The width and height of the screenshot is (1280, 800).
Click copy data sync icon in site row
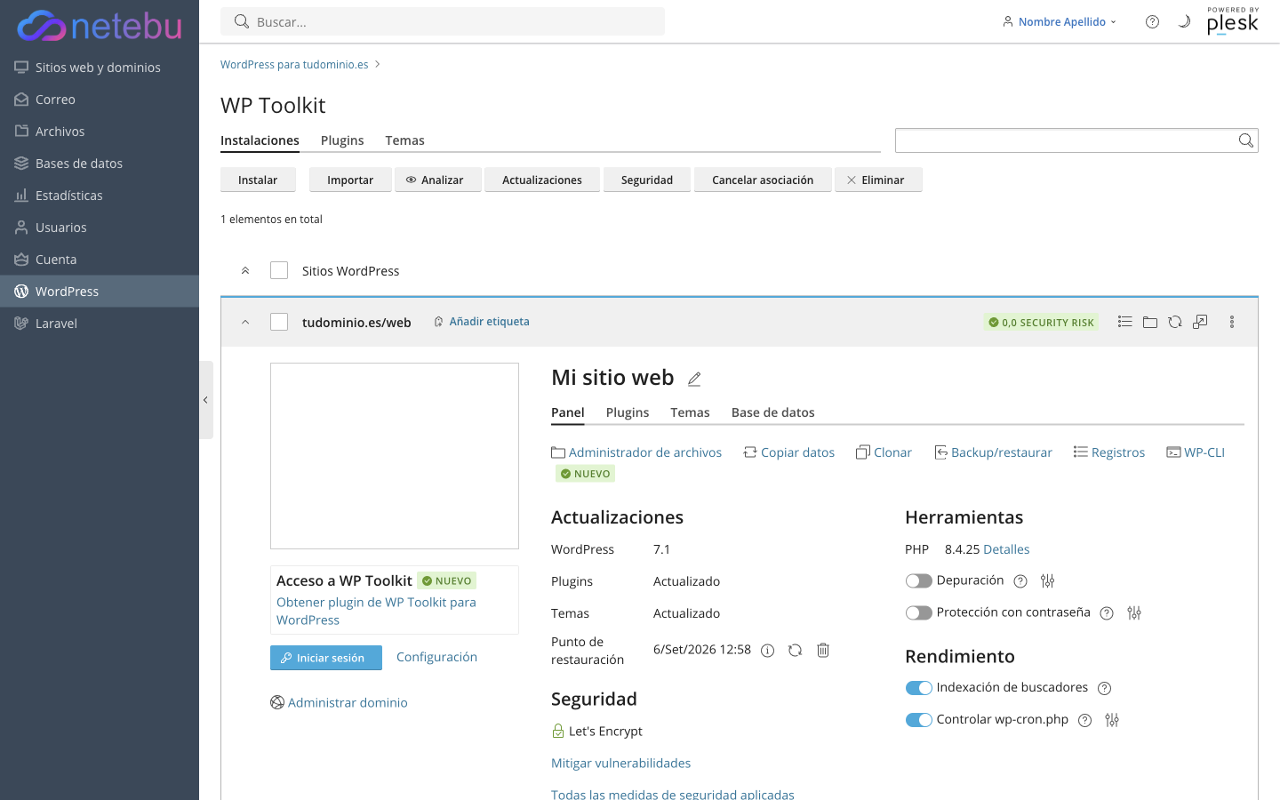(x=1175, y=322)
